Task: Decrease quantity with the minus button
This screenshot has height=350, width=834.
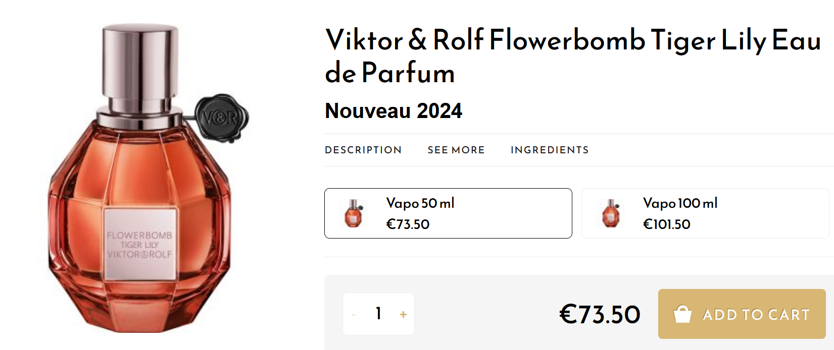Action: (354, 315)
